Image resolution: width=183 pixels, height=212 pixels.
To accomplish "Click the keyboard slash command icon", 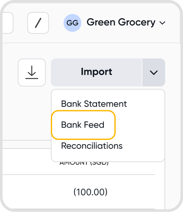I will 38,23.
